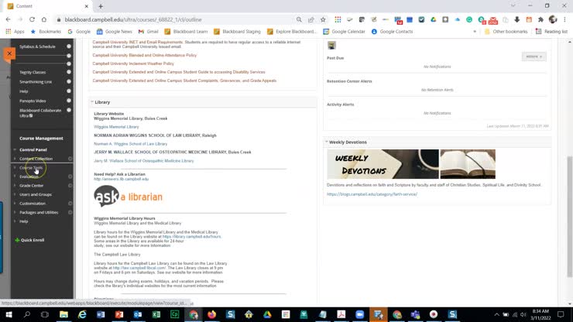Click the Quick Enroll plus icon

pyautogui.click(x=17, y=240)
